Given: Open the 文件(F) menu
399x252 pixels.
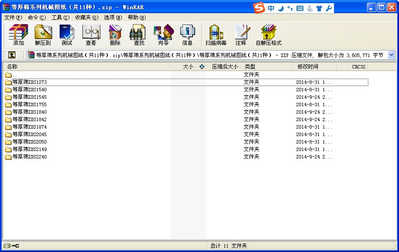Looking at the screenshot, I should pyautogui.click(x=13, y=18).
